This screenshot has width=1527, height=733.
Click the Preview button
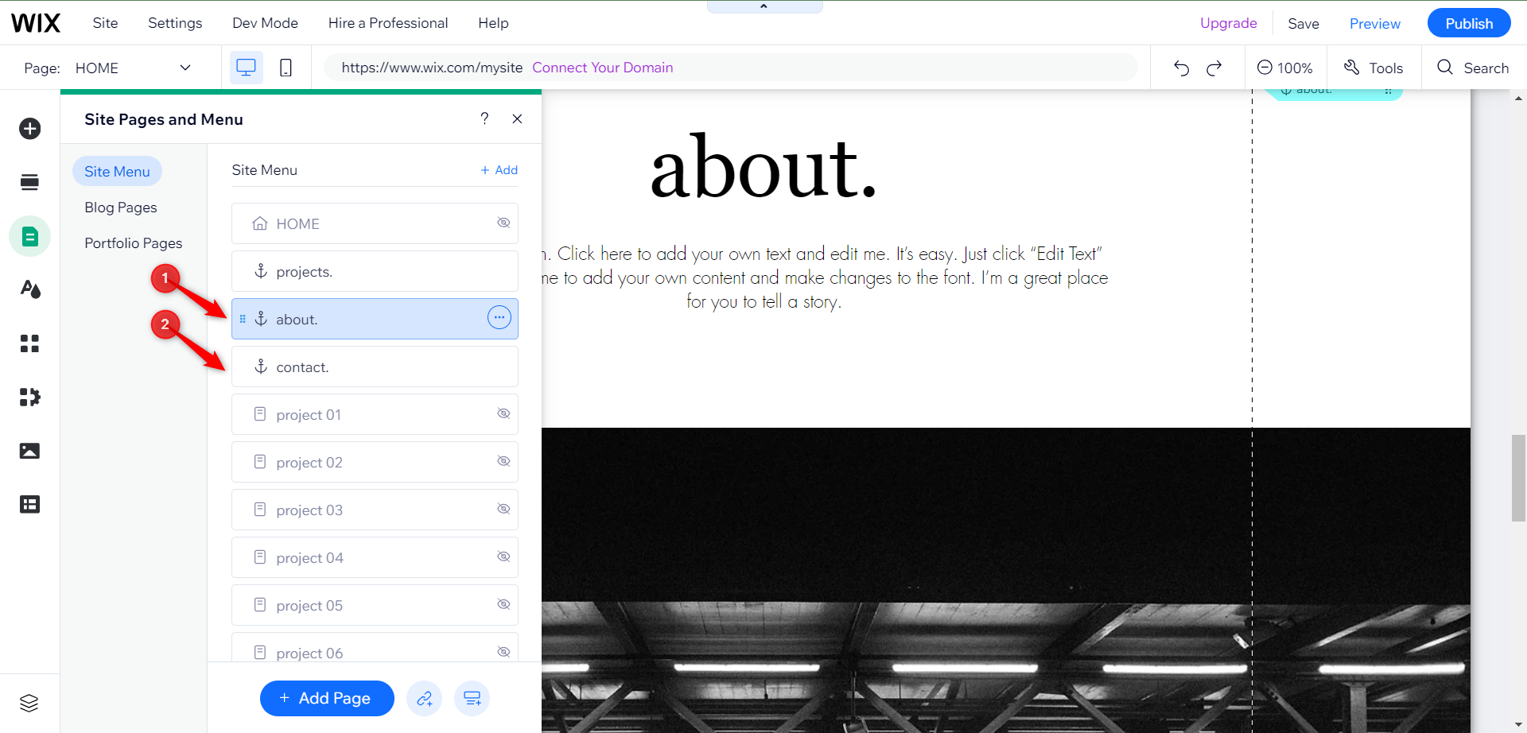pyautogui.click(x=1375, y=24)
